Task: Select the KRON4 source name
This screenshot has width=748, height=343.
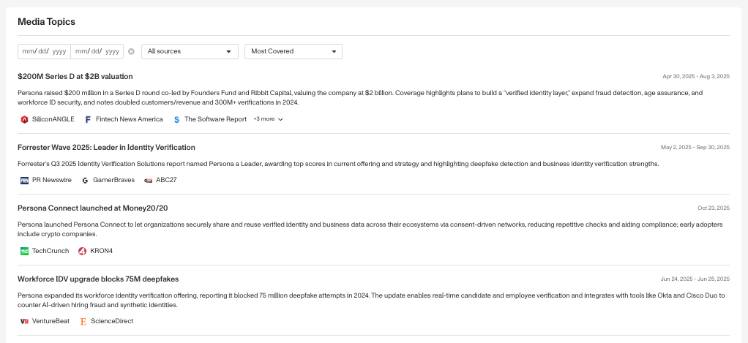Action: point(102,251)
